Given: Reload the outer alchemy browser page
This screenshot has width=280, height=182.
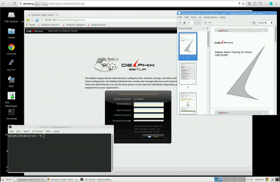Looking at the screenshot, I should click(14, 4).
